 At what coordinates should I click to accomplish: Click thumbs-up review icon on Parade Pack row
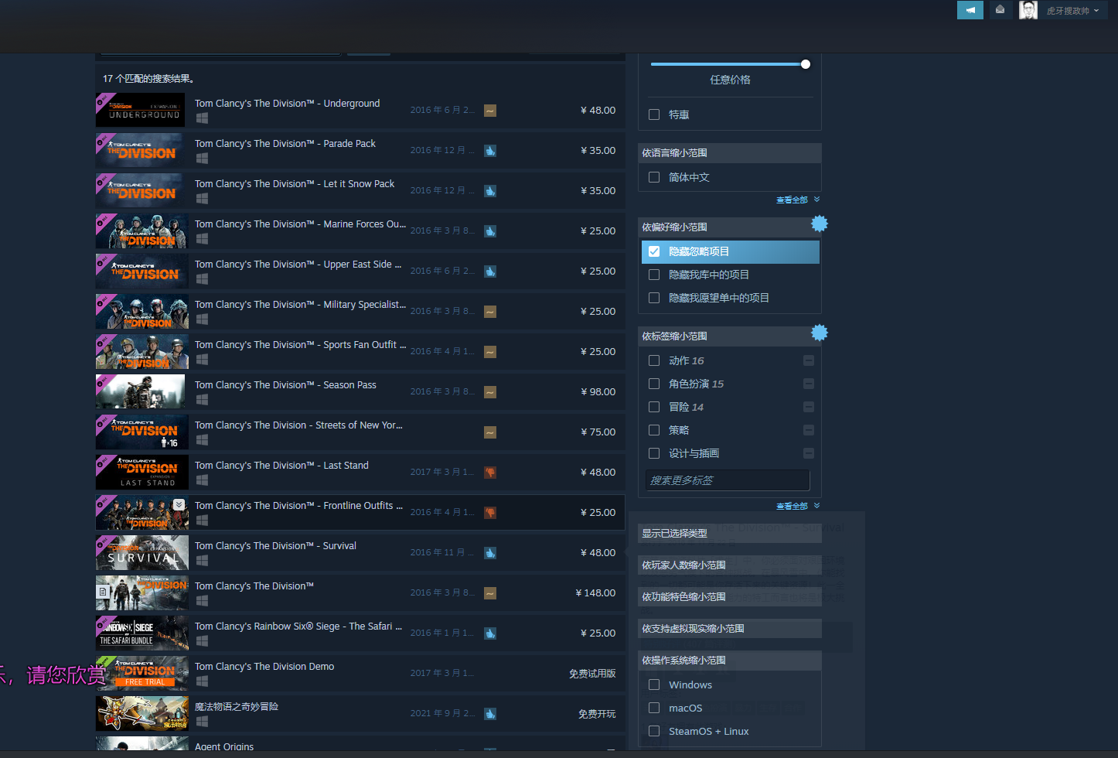[490, 151]
